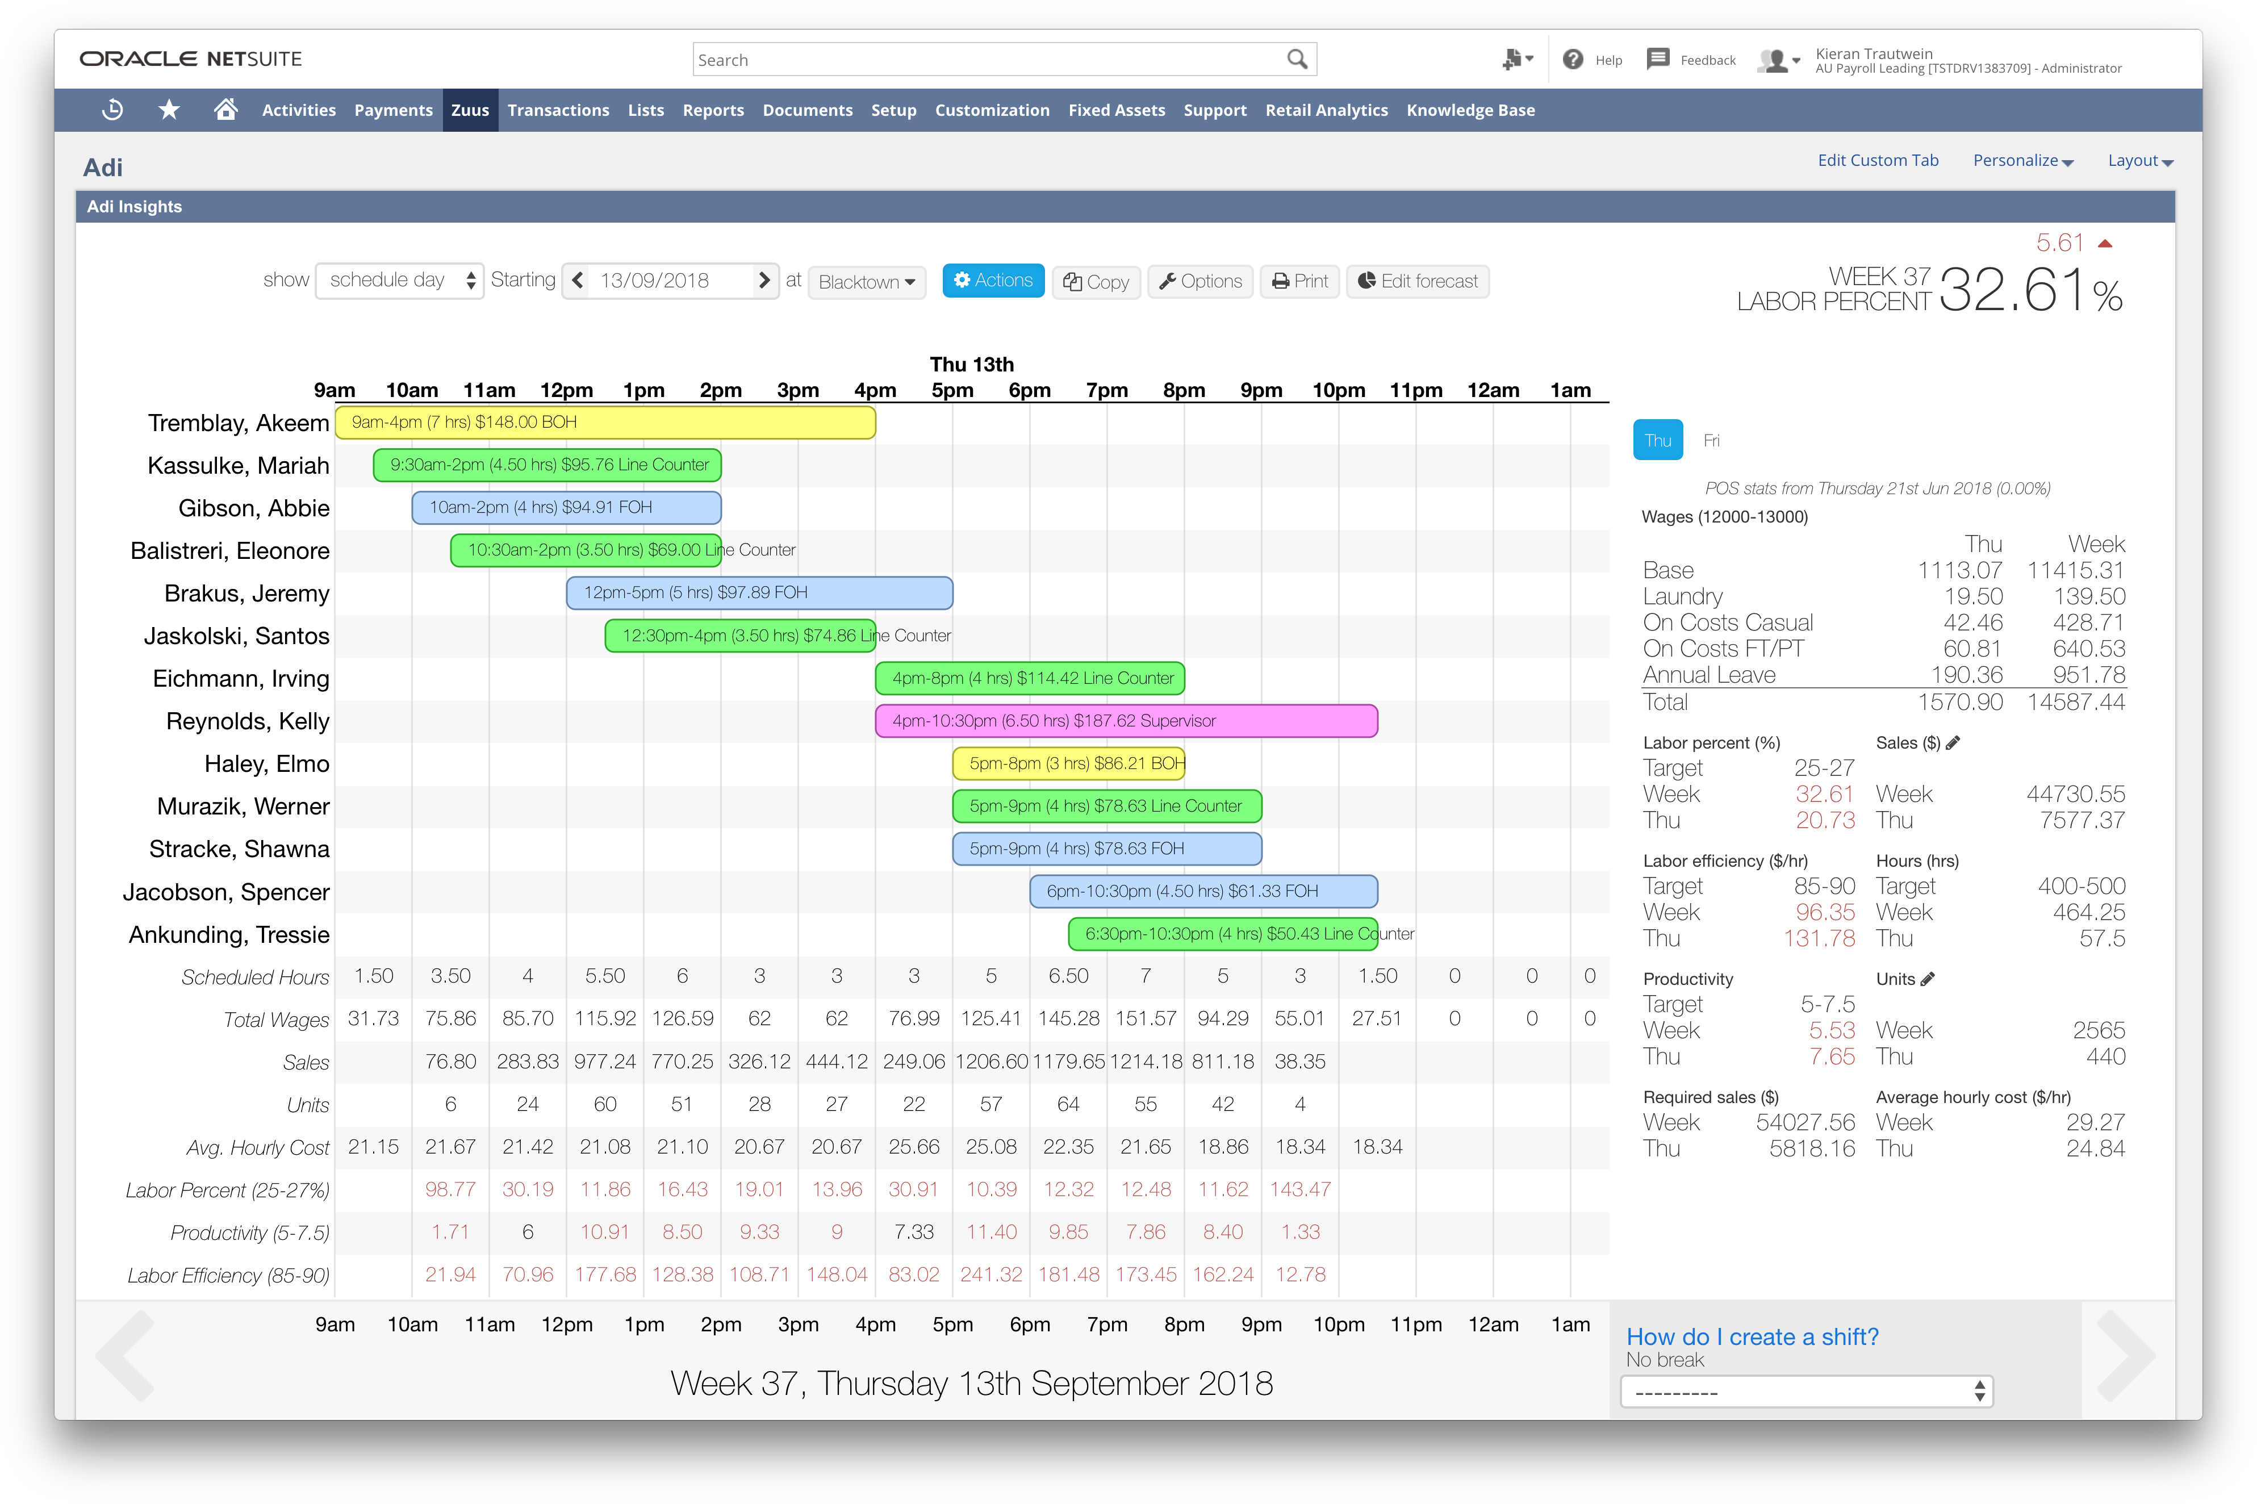Open the Edit Custom Tab link
Screen dimensions: 2257x1504
click(x=1877, y=160)
